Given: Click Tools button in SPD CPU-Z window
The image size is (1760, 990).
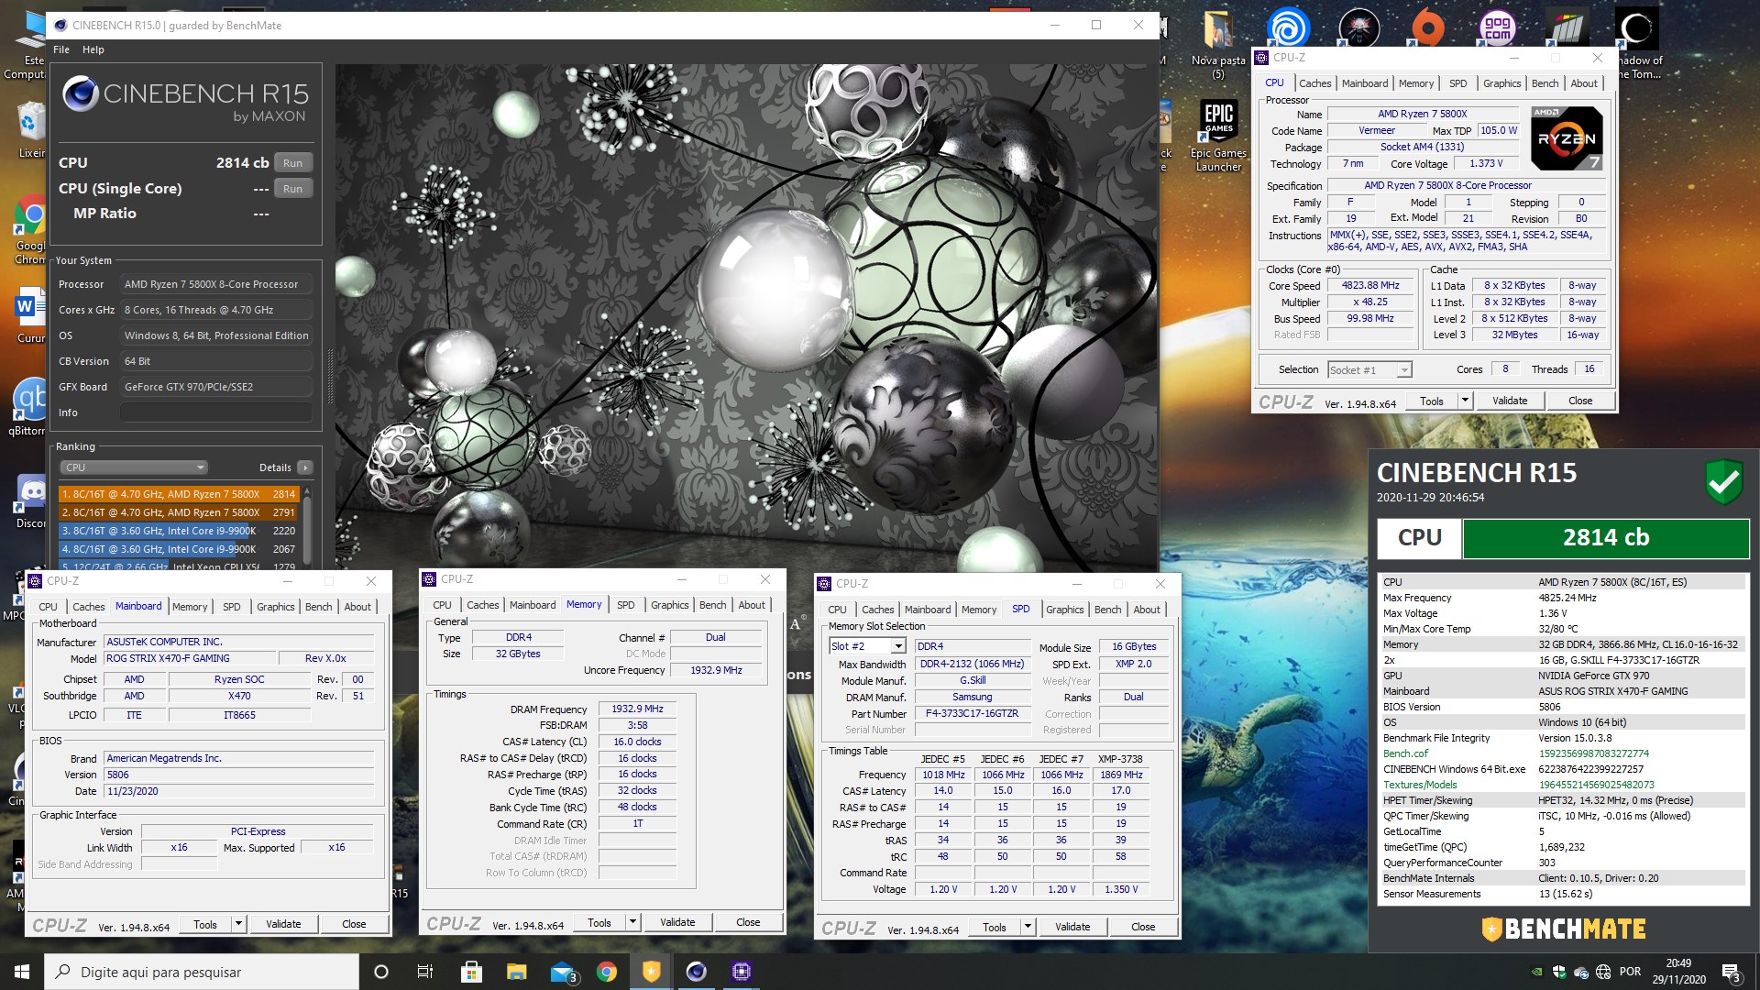Looking at the screenshot, I should [x=995, y=927].
